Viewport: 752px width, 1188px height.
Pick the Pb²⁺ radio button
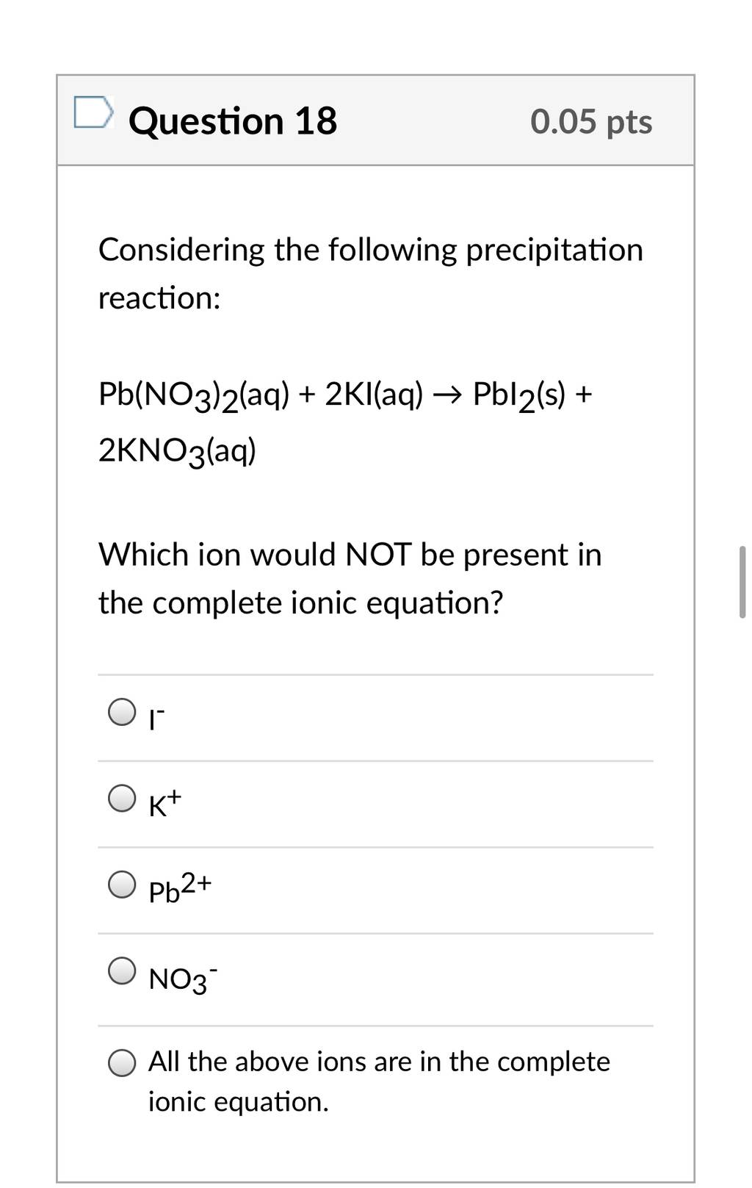122,885
